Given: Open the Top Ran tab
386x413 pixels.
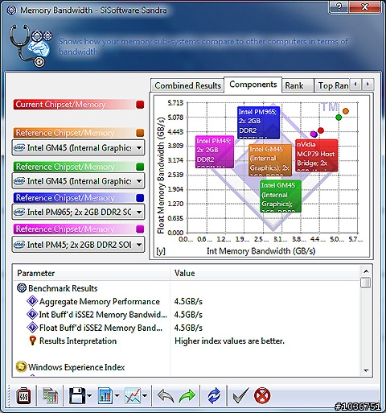Looking at the screenshot, I should point(331,85).
